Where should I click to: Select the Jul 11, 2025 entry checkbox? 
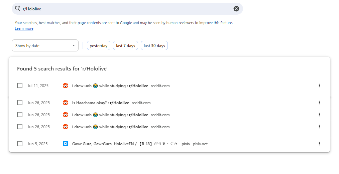[20, 85]
